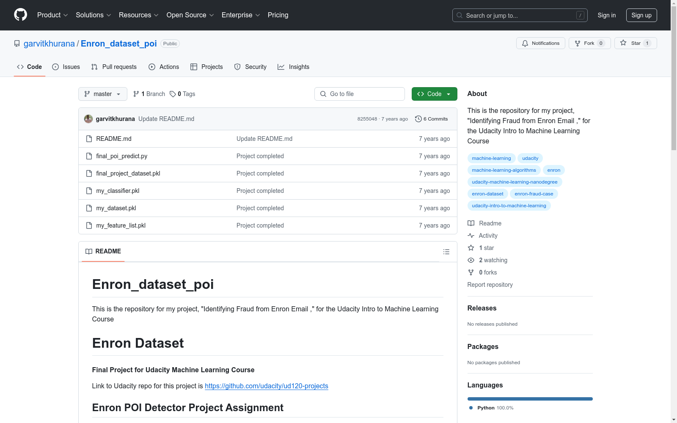Image resolution: width=677 pixels, height=423 pixels.
Task: Open the udacity-intro-to-machine-learning topic tag
Action: tap(509, 206)
